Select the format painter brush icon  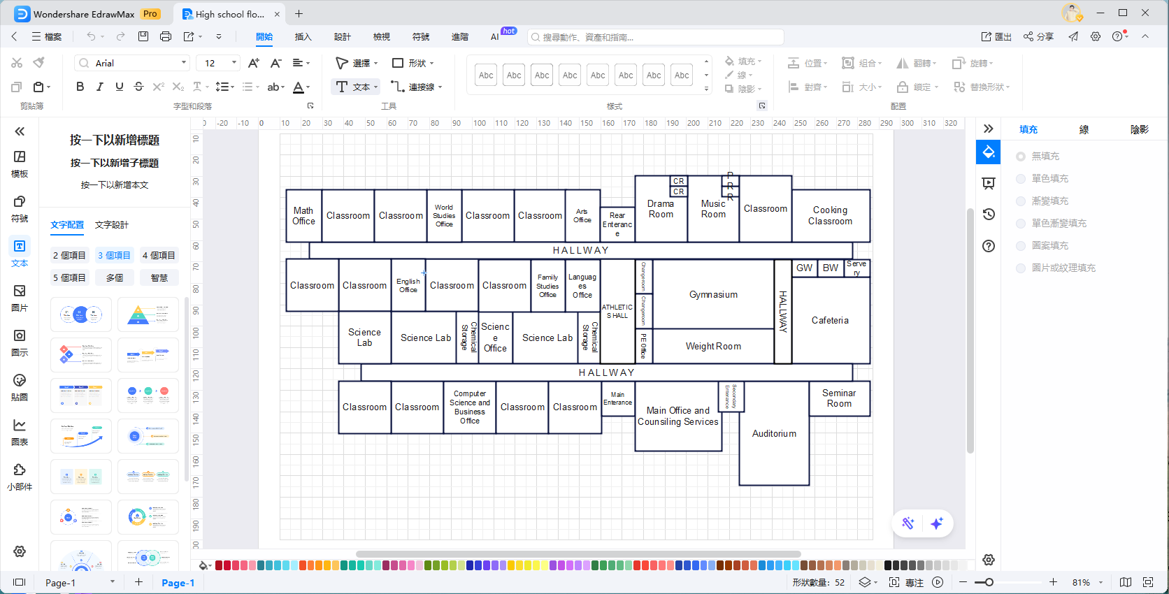39,63
